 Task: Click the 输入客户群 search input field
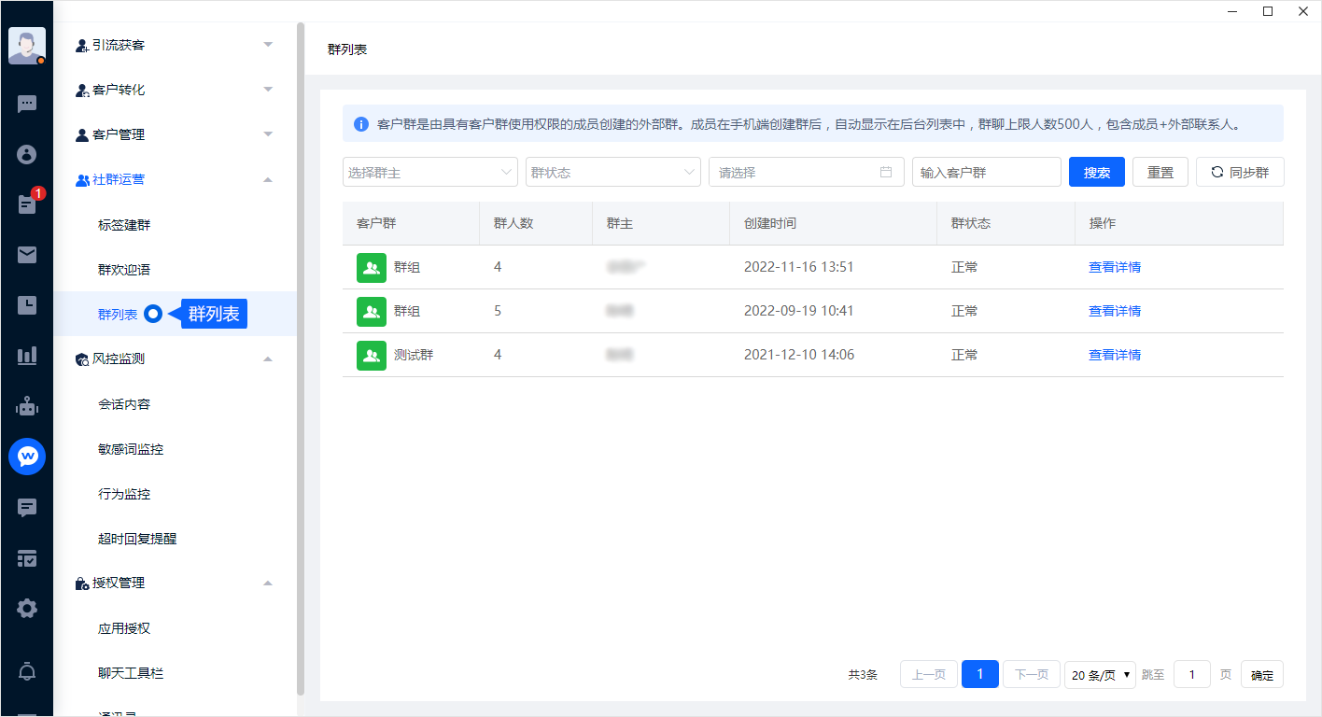986,172
